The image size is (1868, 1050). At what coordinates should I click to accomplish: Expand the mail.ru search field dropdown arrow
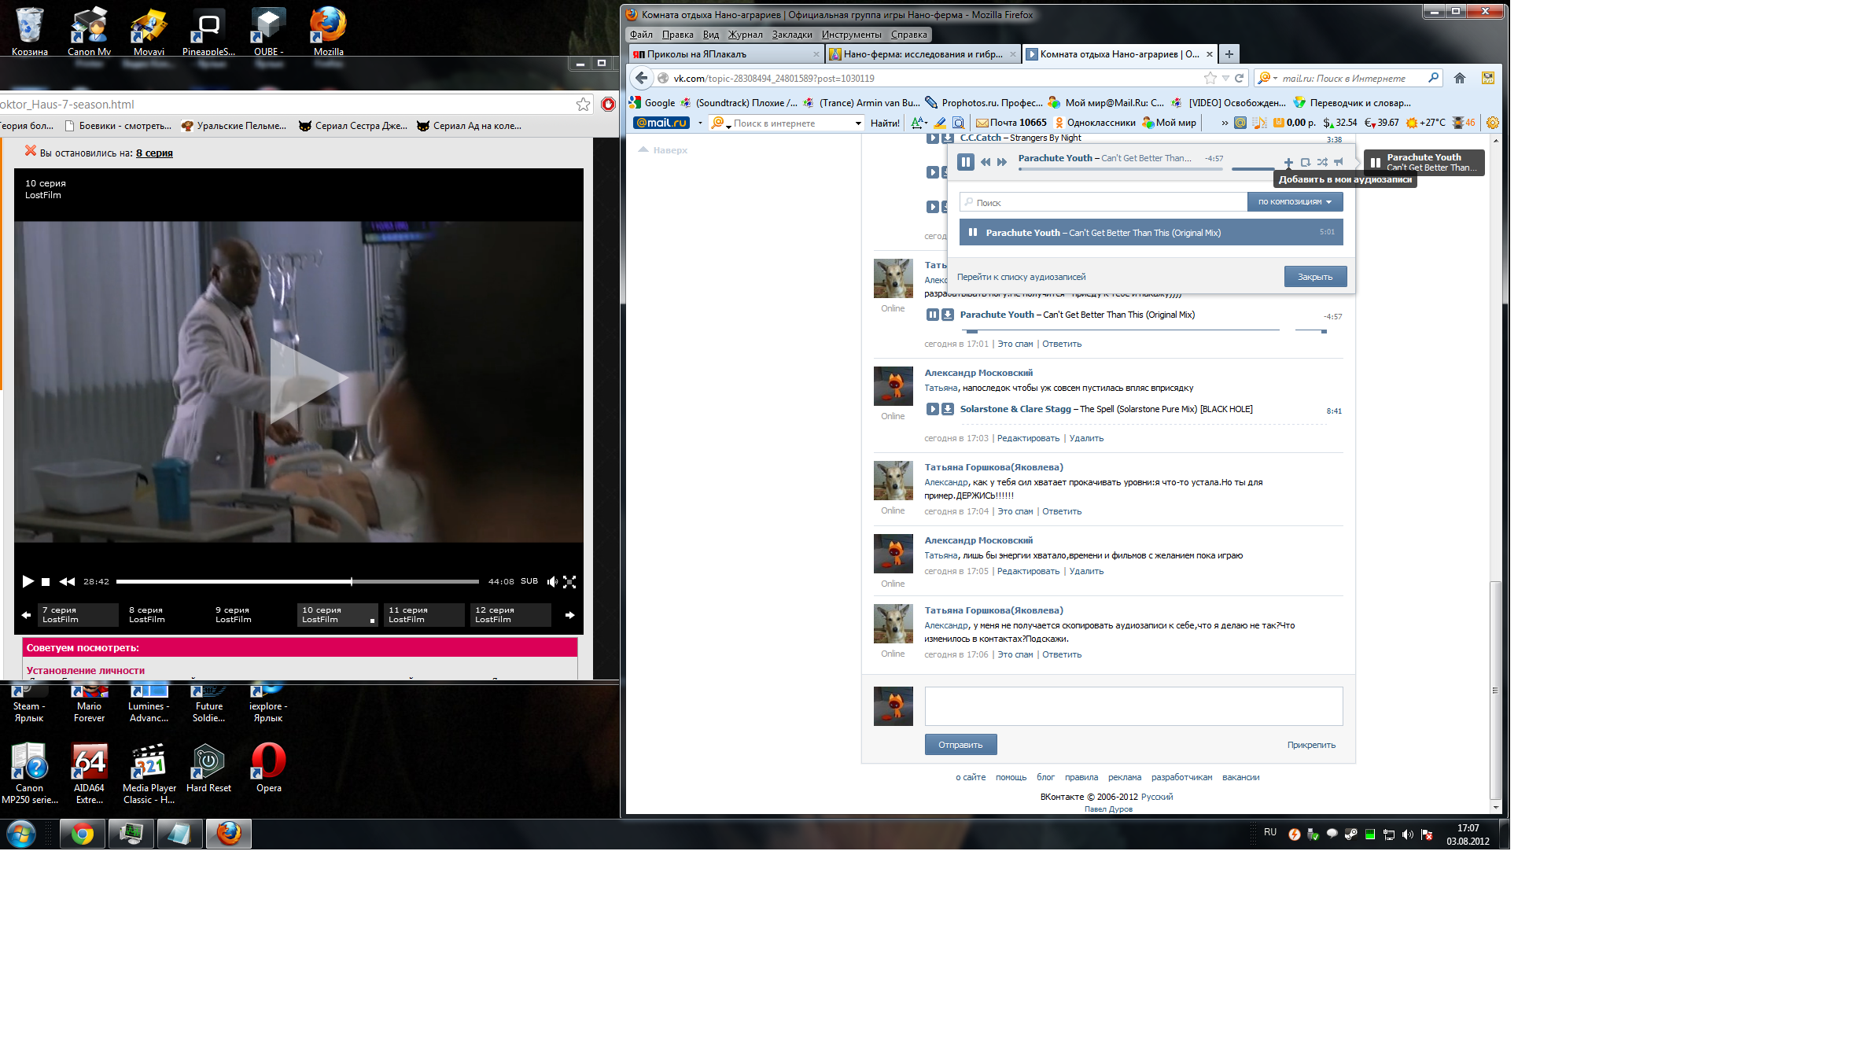pos(858,123)
